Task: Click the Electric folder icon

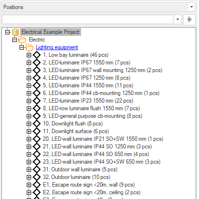Action: (22, 40)
